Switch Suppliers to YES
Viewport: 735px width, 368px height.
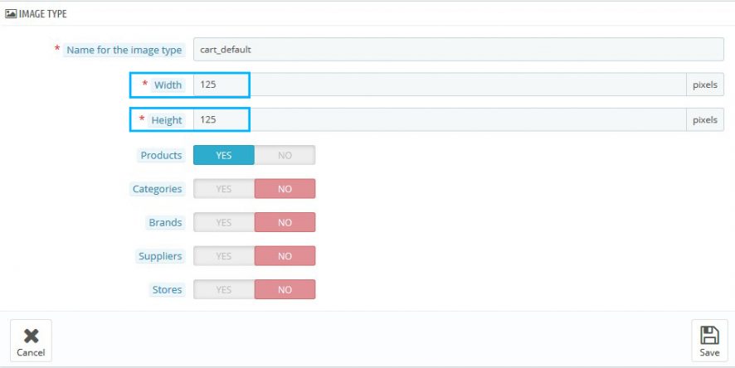coord(223,256)
